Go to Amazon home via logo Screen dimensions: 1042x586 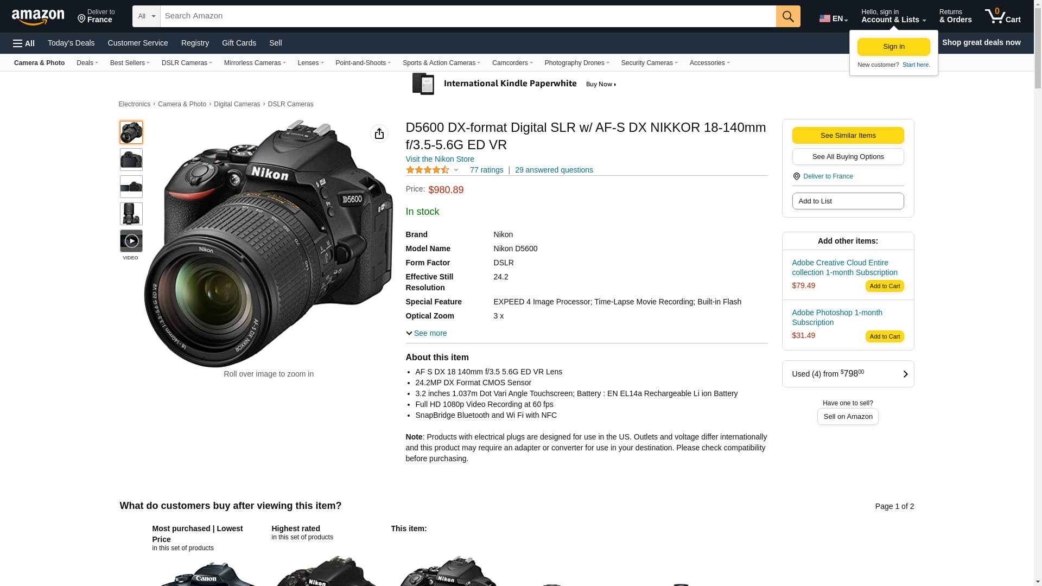pos(38,17)
